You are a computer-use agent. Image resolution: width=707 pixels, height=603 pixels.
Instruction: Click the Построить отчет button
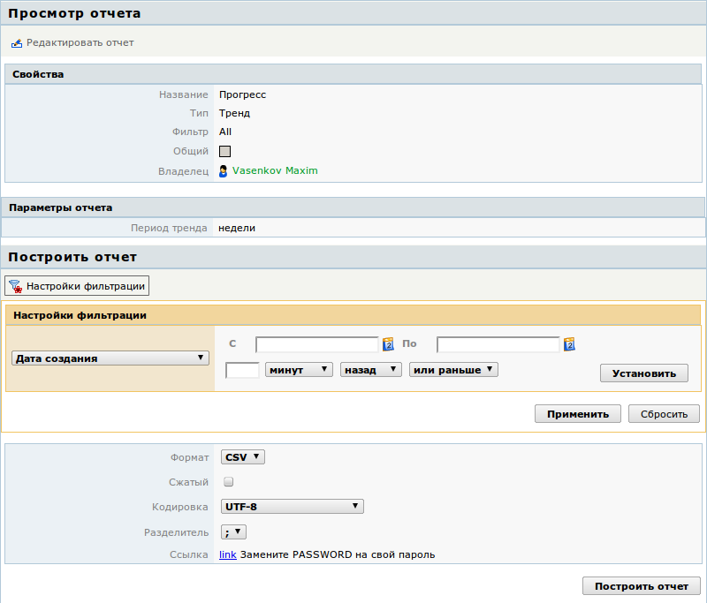[641, 586]
